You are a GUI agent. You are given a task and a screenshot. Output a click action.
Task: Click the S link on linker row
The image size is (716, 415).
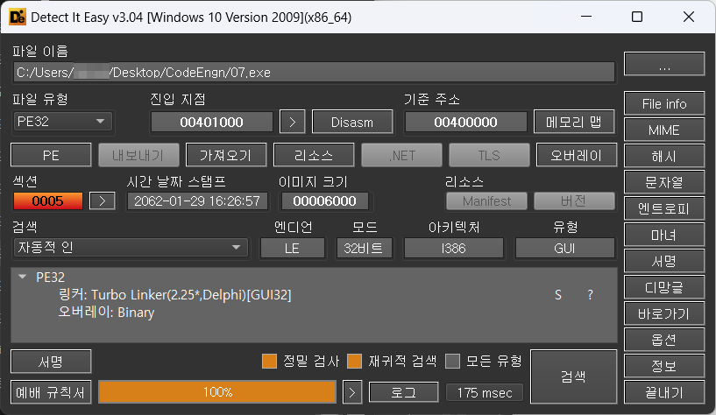[558, 295]
